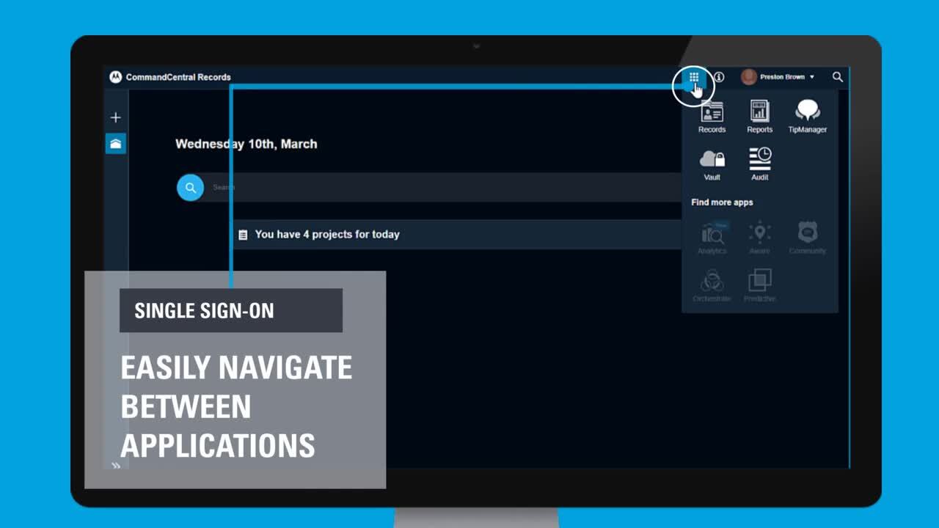Launch the Audit app

tap(759, 164)
